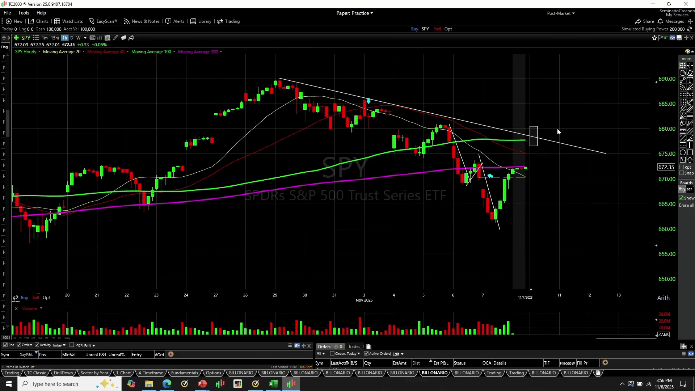The width and height of the screenshot is (695, 391).
Task: Enable the Snap checkbox
Action: pyautogui.click(x=682, y=173)
